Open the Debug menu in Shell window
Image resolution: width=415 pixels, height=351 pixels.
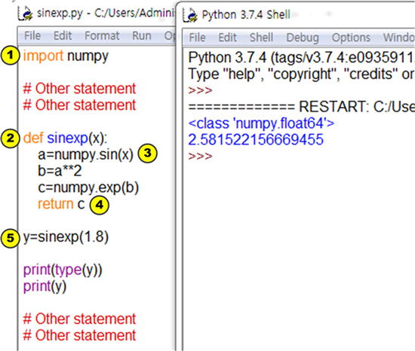tap(303, 38)
